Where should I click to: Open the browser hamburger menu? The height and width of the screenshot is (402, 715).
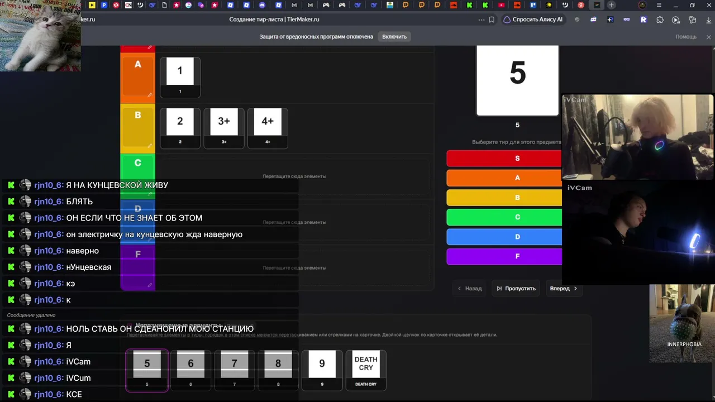(x=659, y=5)
